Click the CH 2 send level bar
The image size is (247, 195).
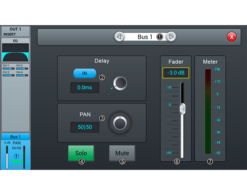tap(22, 68)
